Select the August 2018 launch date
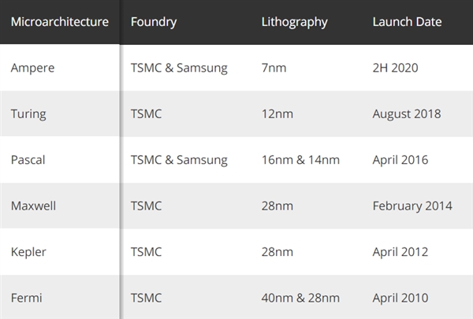Viewport: 473px width, 319px height. (x=407, y=113)
